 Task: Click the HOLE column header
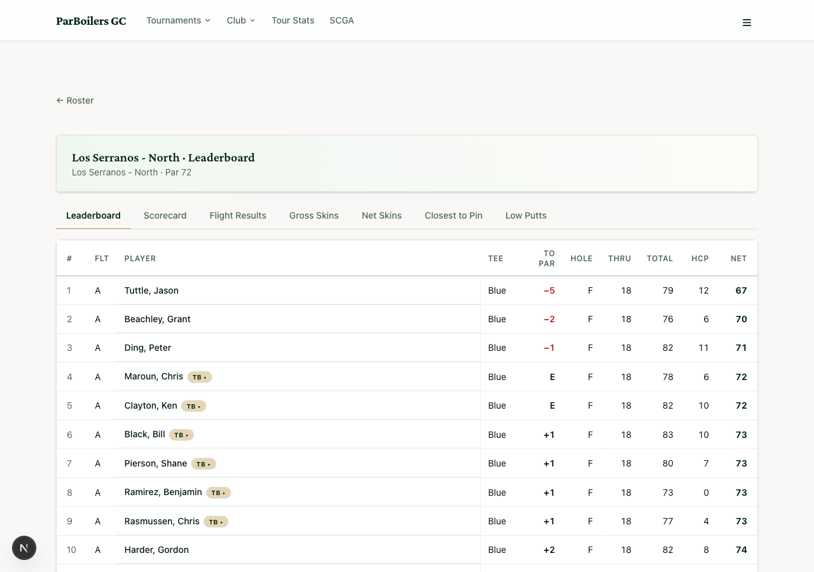coord(581,259)
